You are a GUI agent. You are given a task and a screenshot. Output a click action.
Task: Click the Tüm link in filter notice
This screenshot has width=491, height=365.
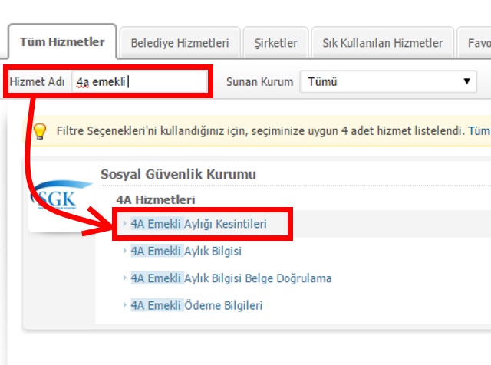(x=479, y=131)
